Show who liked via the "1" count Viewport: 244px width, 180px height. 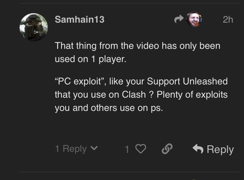pyautogui.click(x=127, y=149)
